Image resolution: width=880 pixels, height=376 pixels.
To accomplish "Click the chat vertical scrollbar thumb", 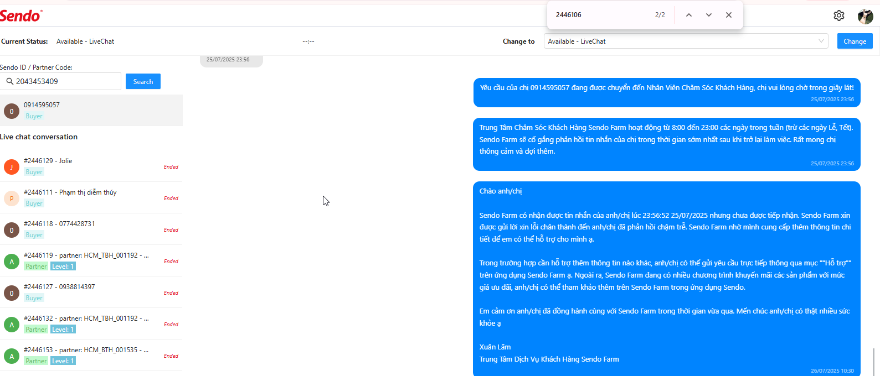I will [x=873, y=362].
